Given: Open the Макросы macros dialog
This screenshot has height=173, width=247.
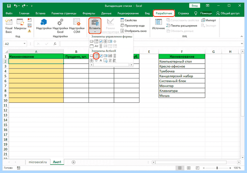Looking at the screenshot, I should pos(20,24).
